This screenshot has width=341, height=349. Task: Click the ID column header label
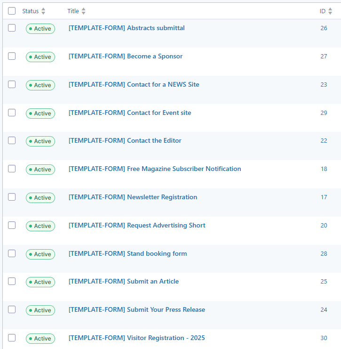coord(323,11)
